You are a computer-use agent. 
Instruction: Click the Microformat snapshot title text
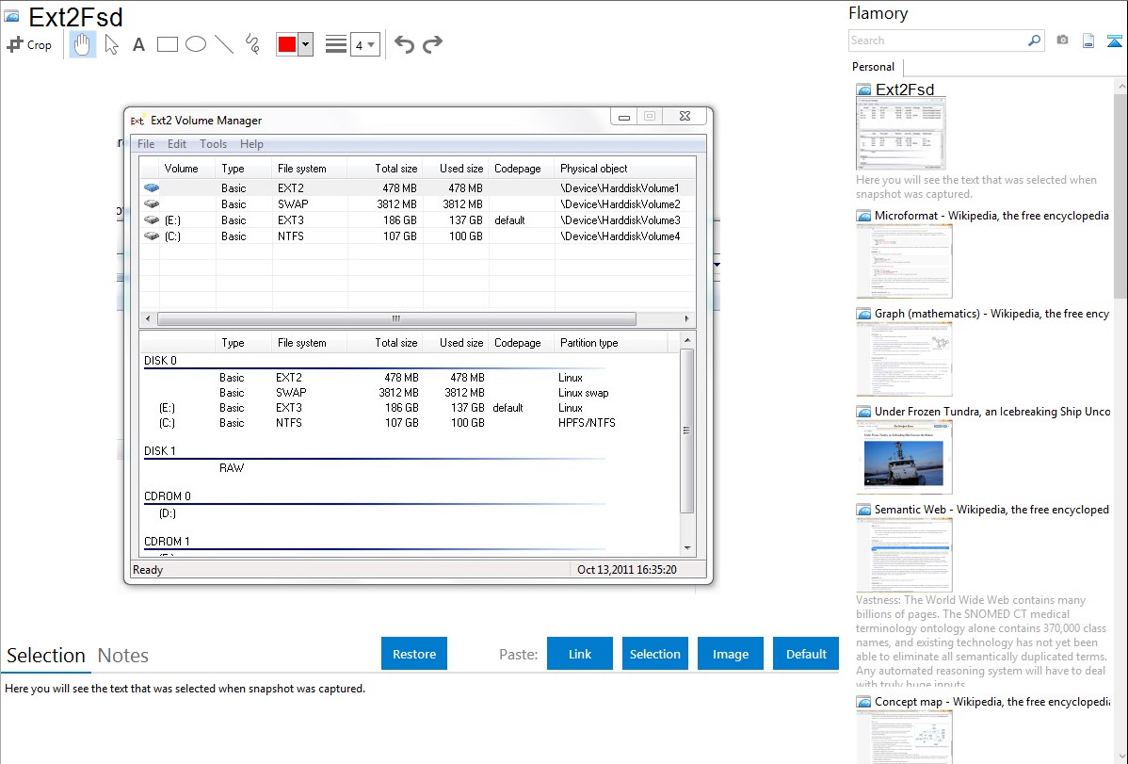(991, 216)
